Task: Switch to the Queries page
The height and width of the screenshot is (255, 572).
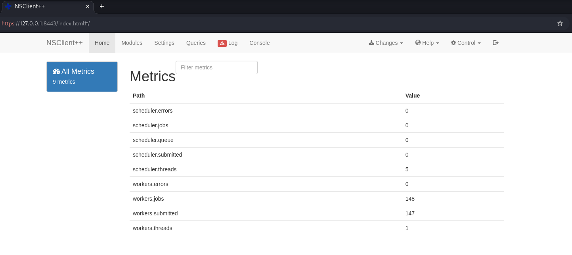Action: [196, 43]
